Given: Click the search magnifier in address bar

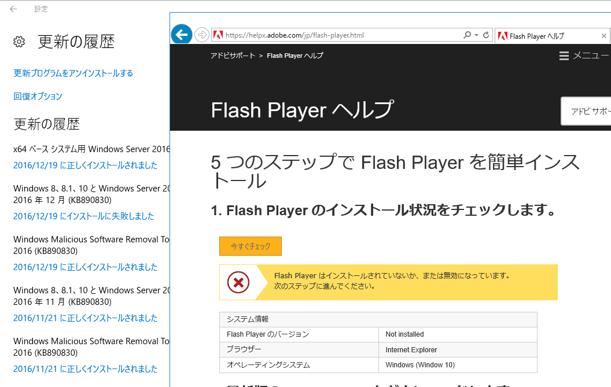Looking at the screenshot, I should (467, 35).
